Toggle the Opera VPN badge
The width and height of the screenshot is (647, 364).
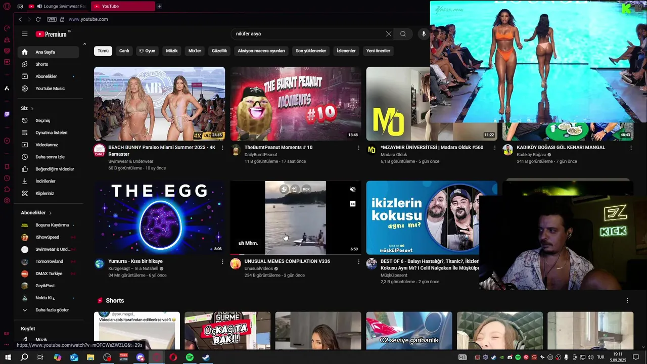(52, 19)
